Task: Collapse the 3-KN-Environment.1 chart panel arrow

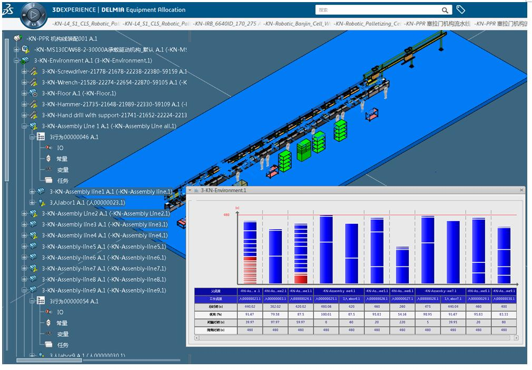Action: (x=190, y=190)
